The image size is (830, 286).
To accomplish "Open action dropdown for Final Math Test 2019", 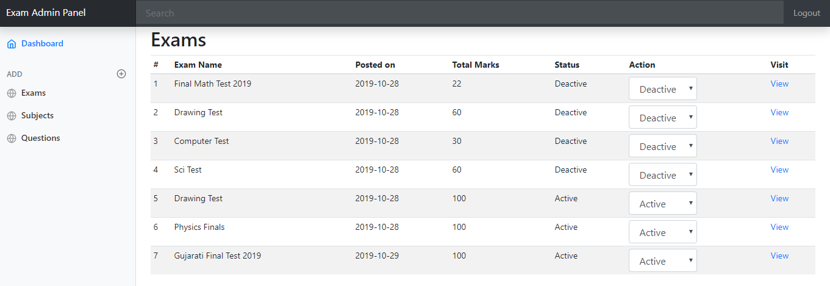I will tap(663, 88).
